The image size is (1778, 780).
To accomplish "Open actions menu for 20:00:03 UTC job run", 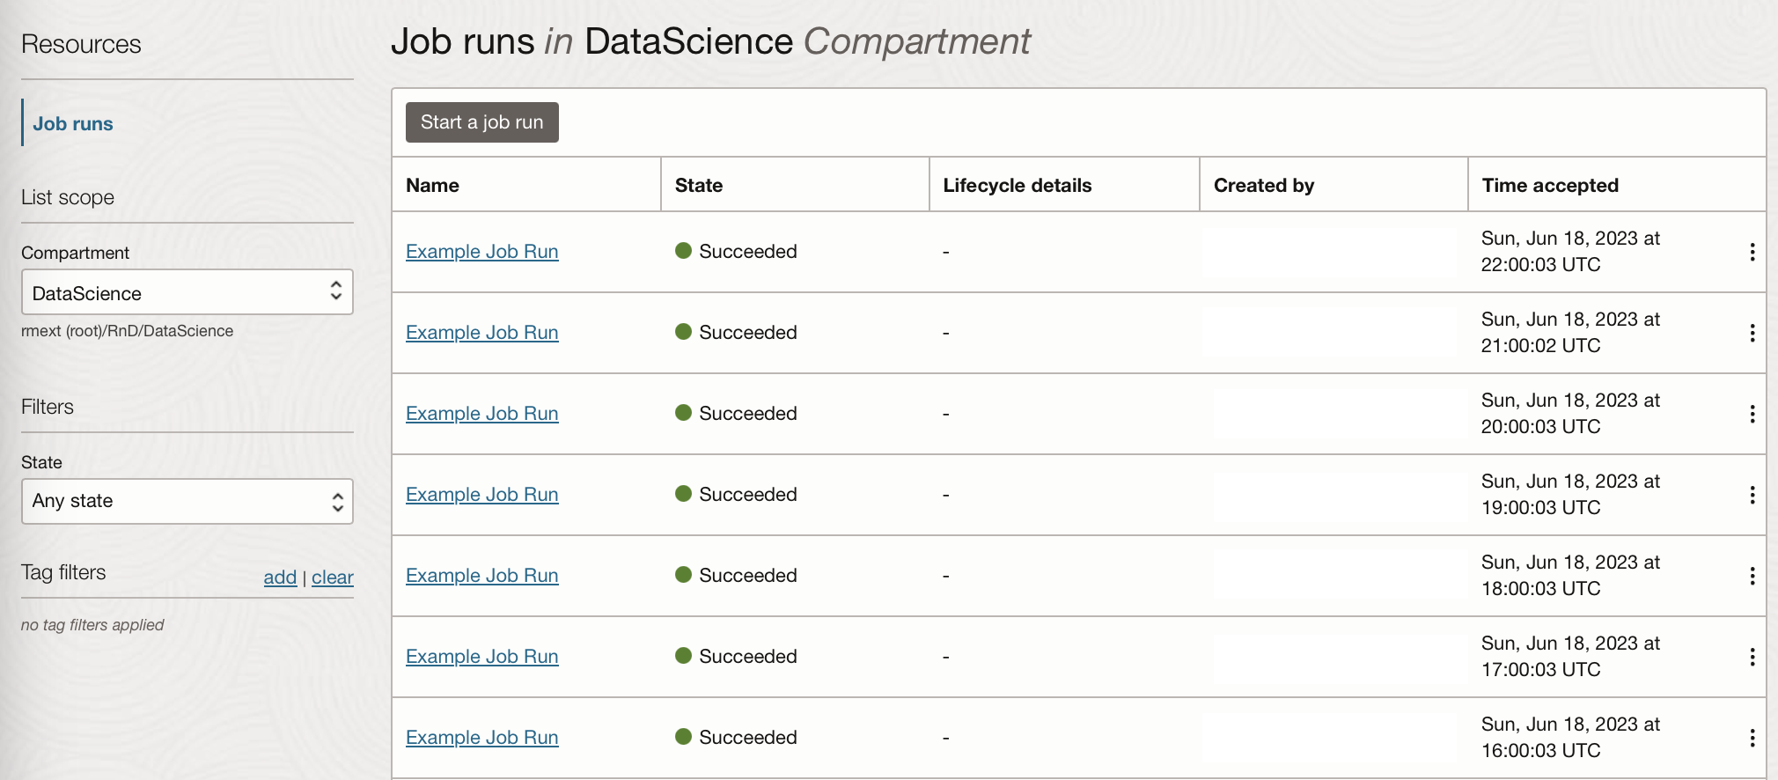I will click(x=1752, y=414).
